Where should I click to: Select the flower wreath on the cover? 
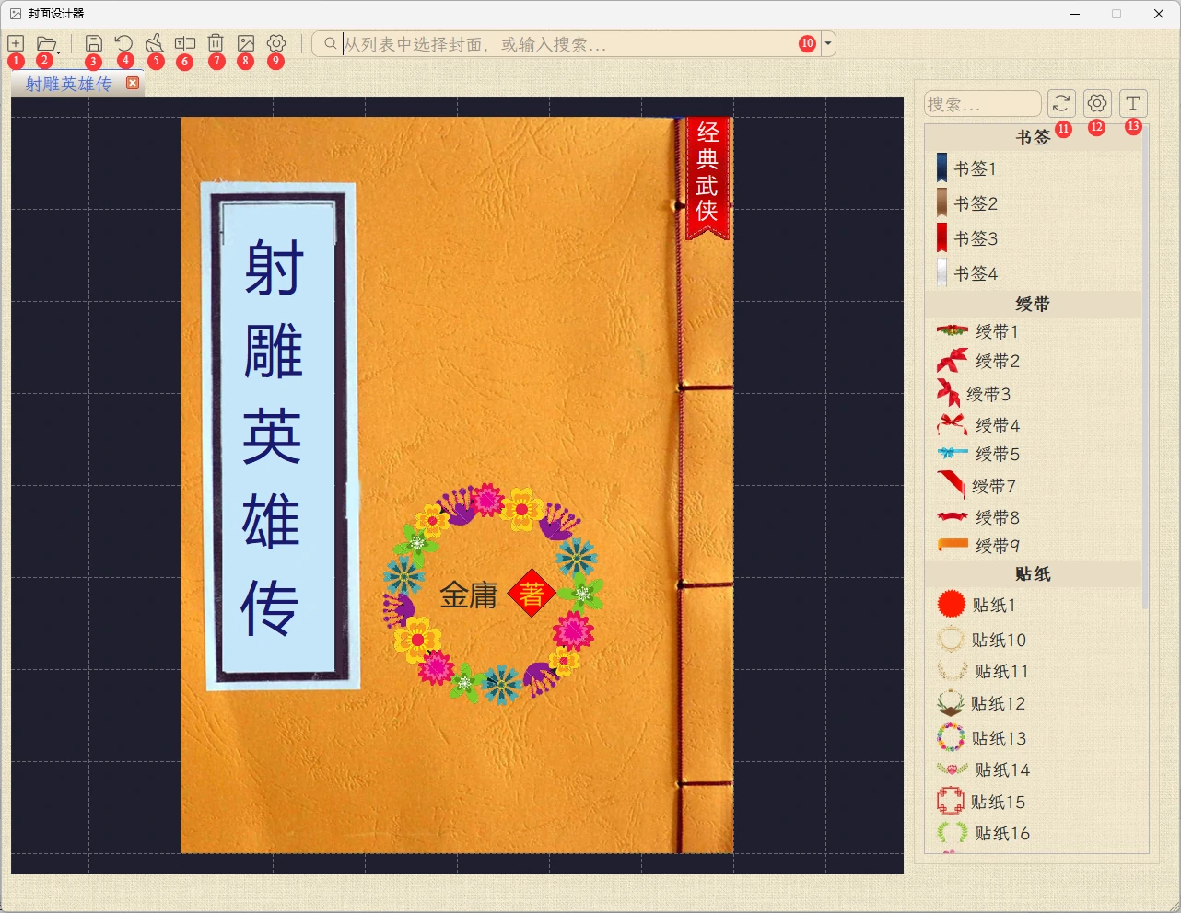[x=493, y=595]
